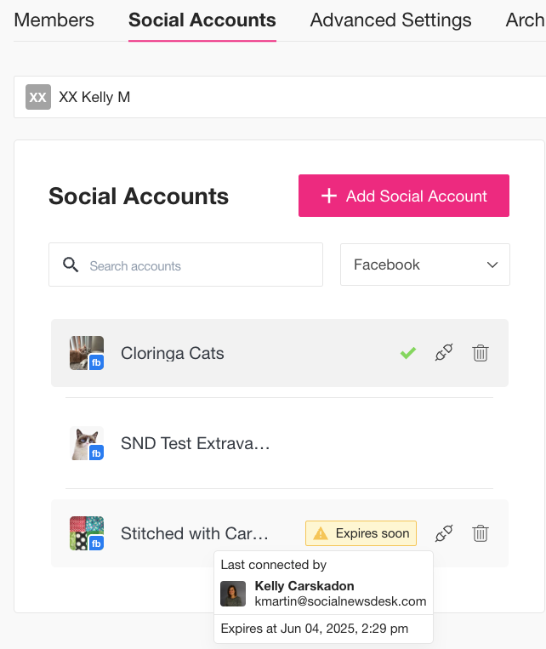
Task: Click the reconnect plug icon for Cloringa Cats
Action: pos(444,353)
